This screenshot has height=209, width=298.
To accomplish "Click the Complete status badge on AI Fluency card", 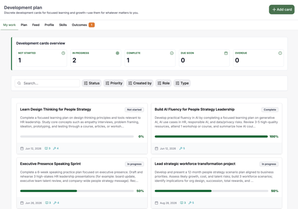I will pos(270,110).
